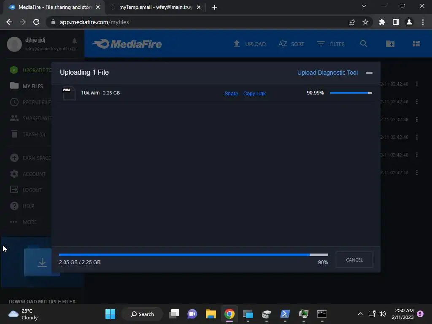Open the tab search chevron
This screenshot has height=324, width=432.
click(x=364, y=6)
